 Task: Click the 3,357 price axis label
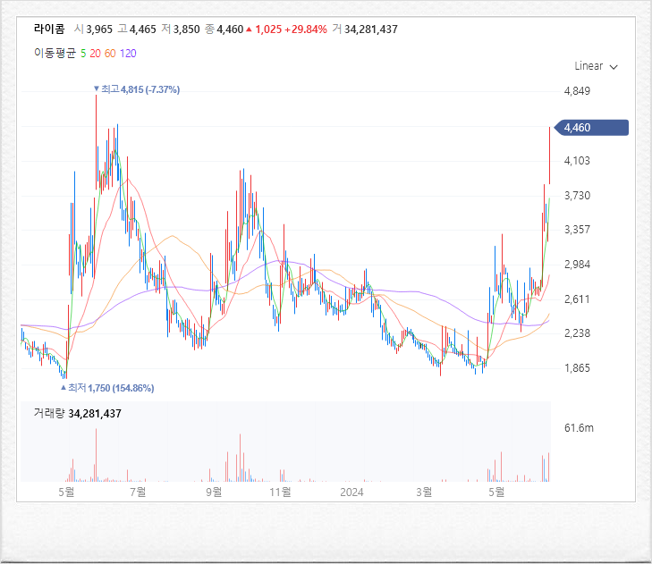[577, 230]
